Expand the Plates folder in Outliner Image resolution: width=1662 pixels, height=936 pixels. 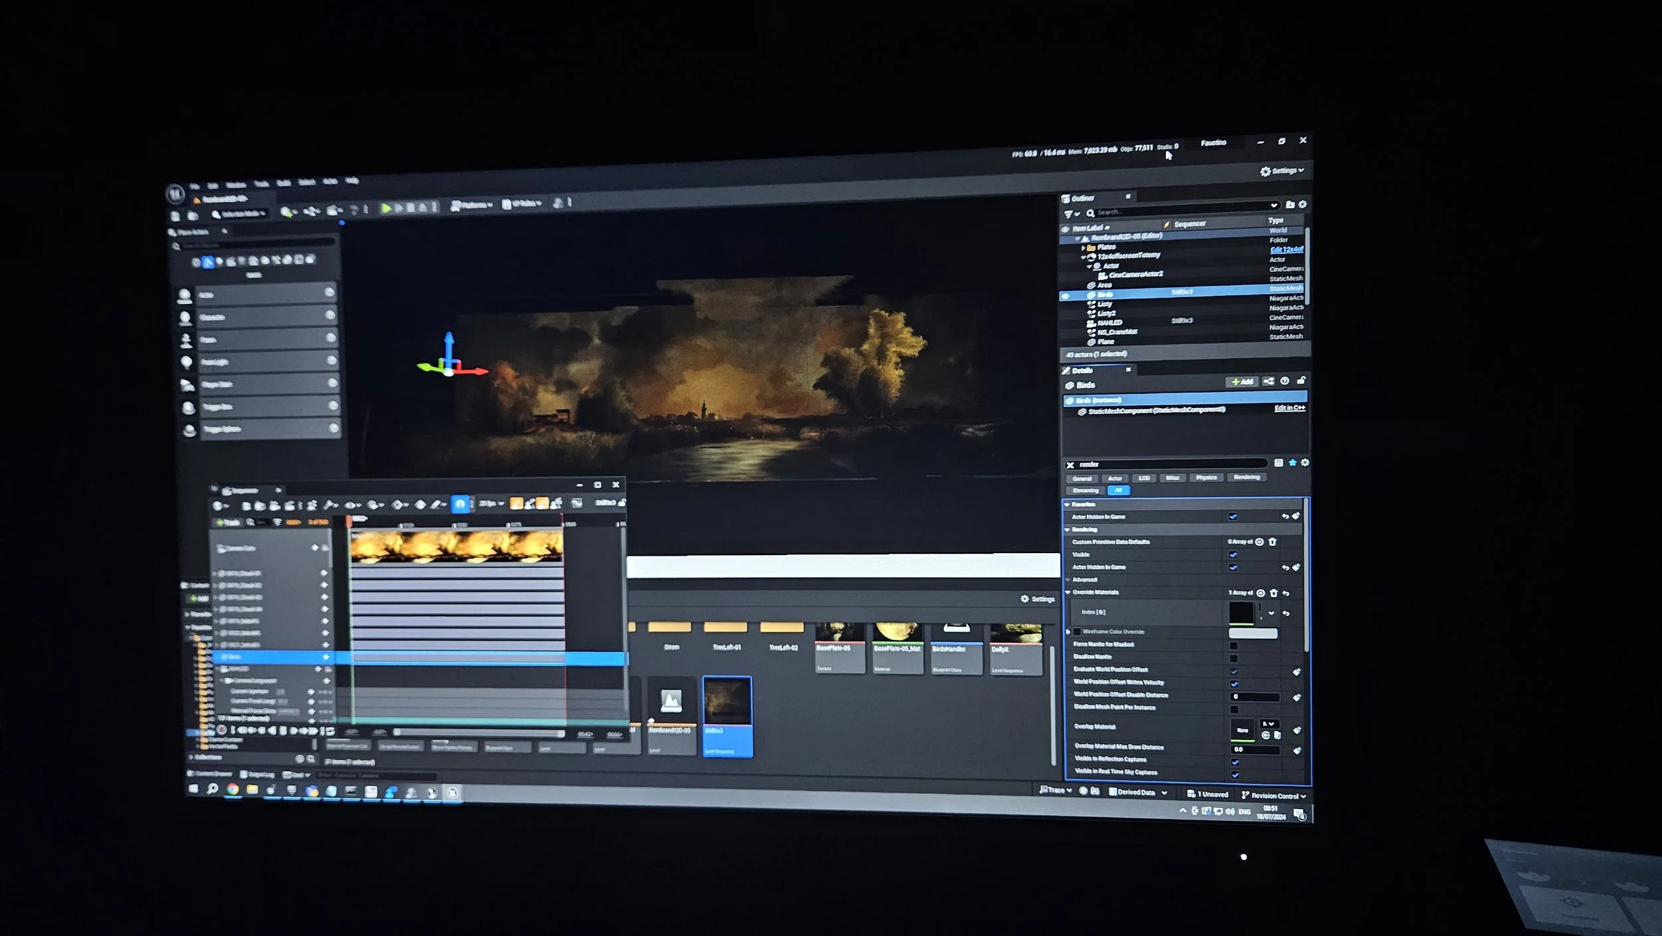coord(1083,247)
